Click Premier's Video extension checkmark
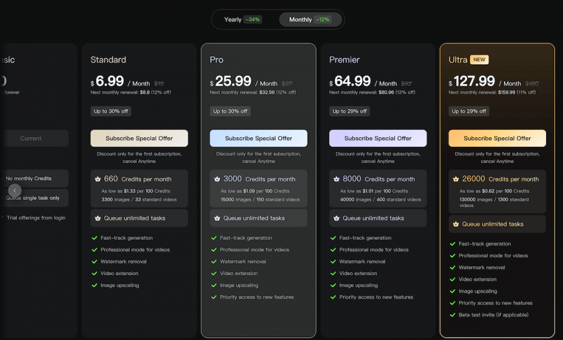Image resolution: width=563 pixels, height=340 pixels. 333,273
